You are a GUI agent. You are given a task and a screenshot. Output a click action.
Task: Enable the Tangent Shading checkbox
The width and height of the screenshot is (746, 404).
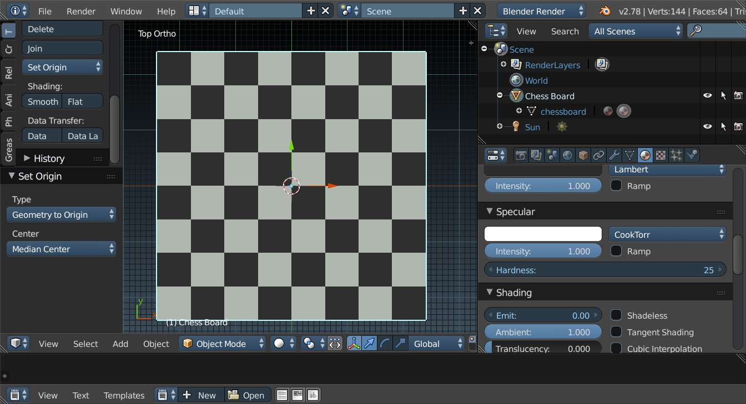coord(616,332)
